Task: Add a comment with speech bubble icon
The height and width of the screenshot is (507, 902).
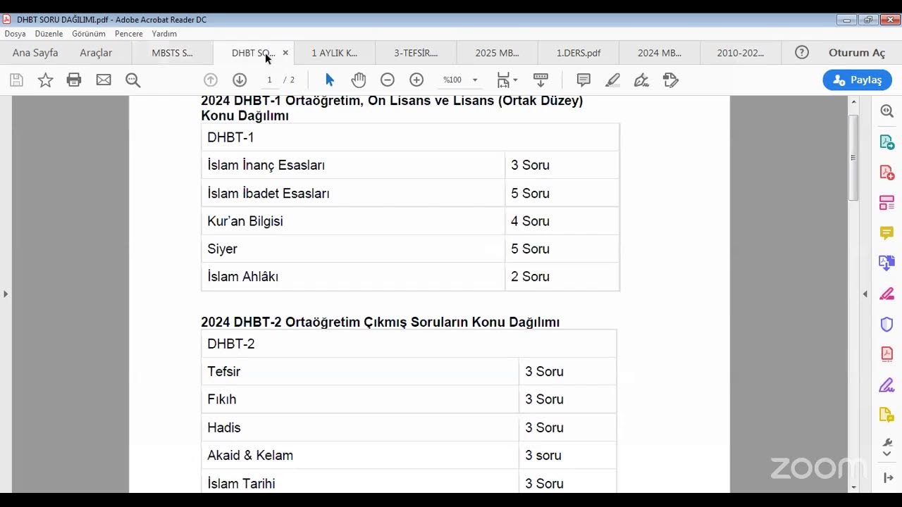Action: pos(583,80)
